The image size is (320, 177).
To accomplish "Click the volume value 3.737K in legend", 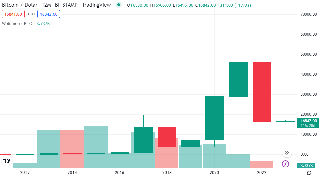I will click(x=43, y=24).
